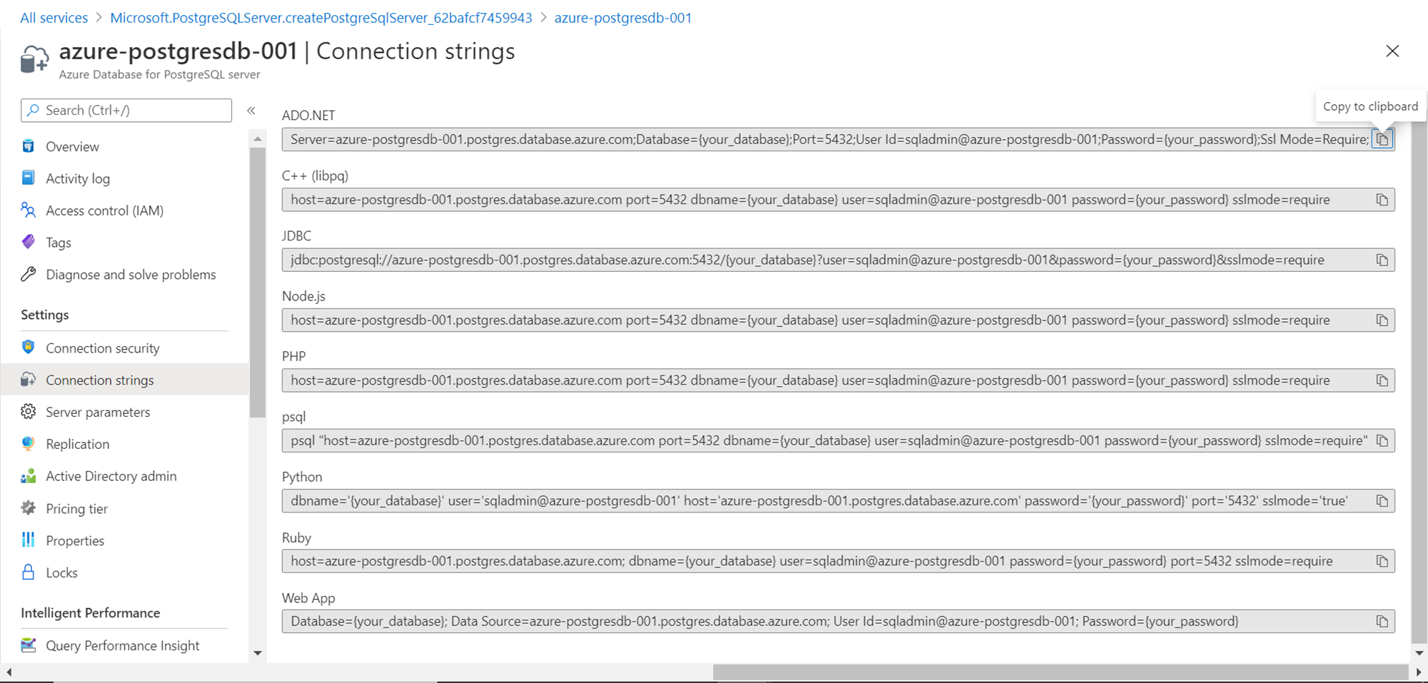The height and width of the screenshot is (683, 1428).
Task: Go to Server parameters
Action: [98, 412]
